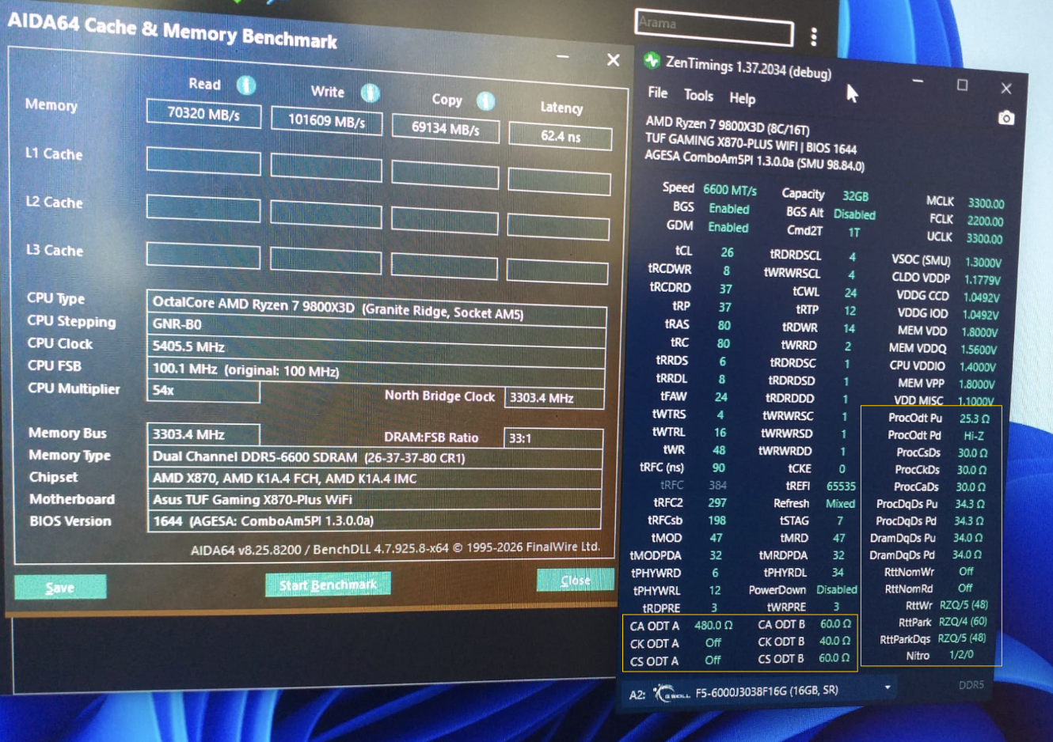1053x742 pixels.
Task: Click the Memory Copy value 69134 MB/s
Action: [445, 129]
